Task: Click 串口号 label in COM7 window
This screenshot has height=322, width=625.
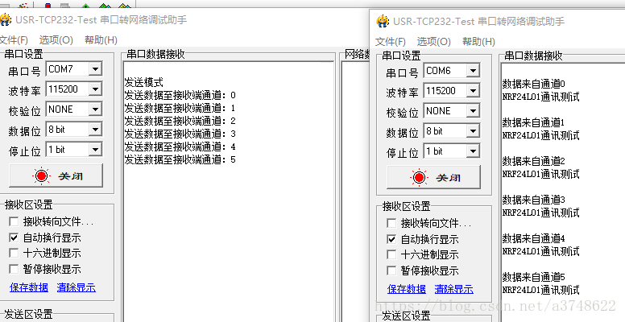Action: pyautogui.click(x=25, y=71)
